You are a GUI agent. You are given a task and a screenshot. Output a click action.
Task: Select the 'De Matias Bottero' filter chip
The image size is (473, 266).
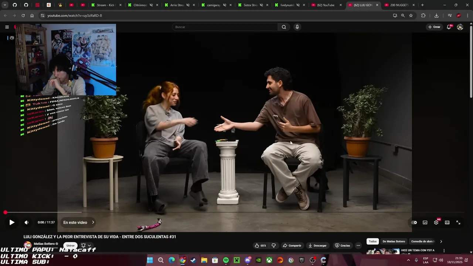(x=394, y=241)
